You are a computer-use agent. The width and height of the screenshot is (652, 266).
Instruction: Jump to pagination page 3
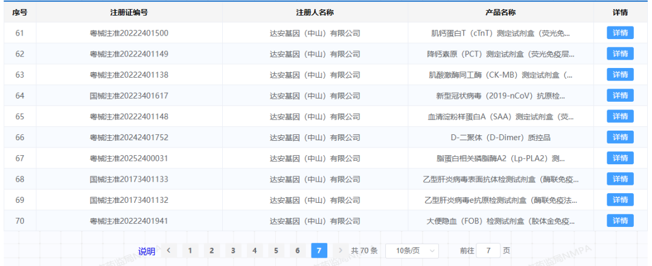click(233, 250)
